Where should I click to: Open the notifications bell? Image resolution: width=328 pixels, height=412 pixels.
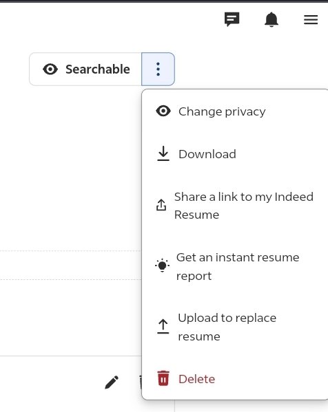tap(271, 19)
